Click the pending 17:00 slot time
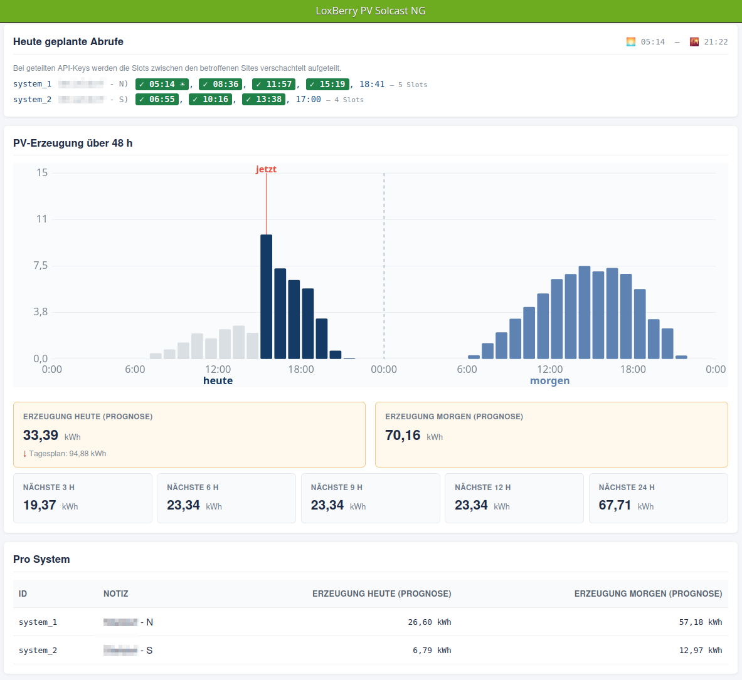Screen dimensions: 742x680 click(x=308, y=99)
